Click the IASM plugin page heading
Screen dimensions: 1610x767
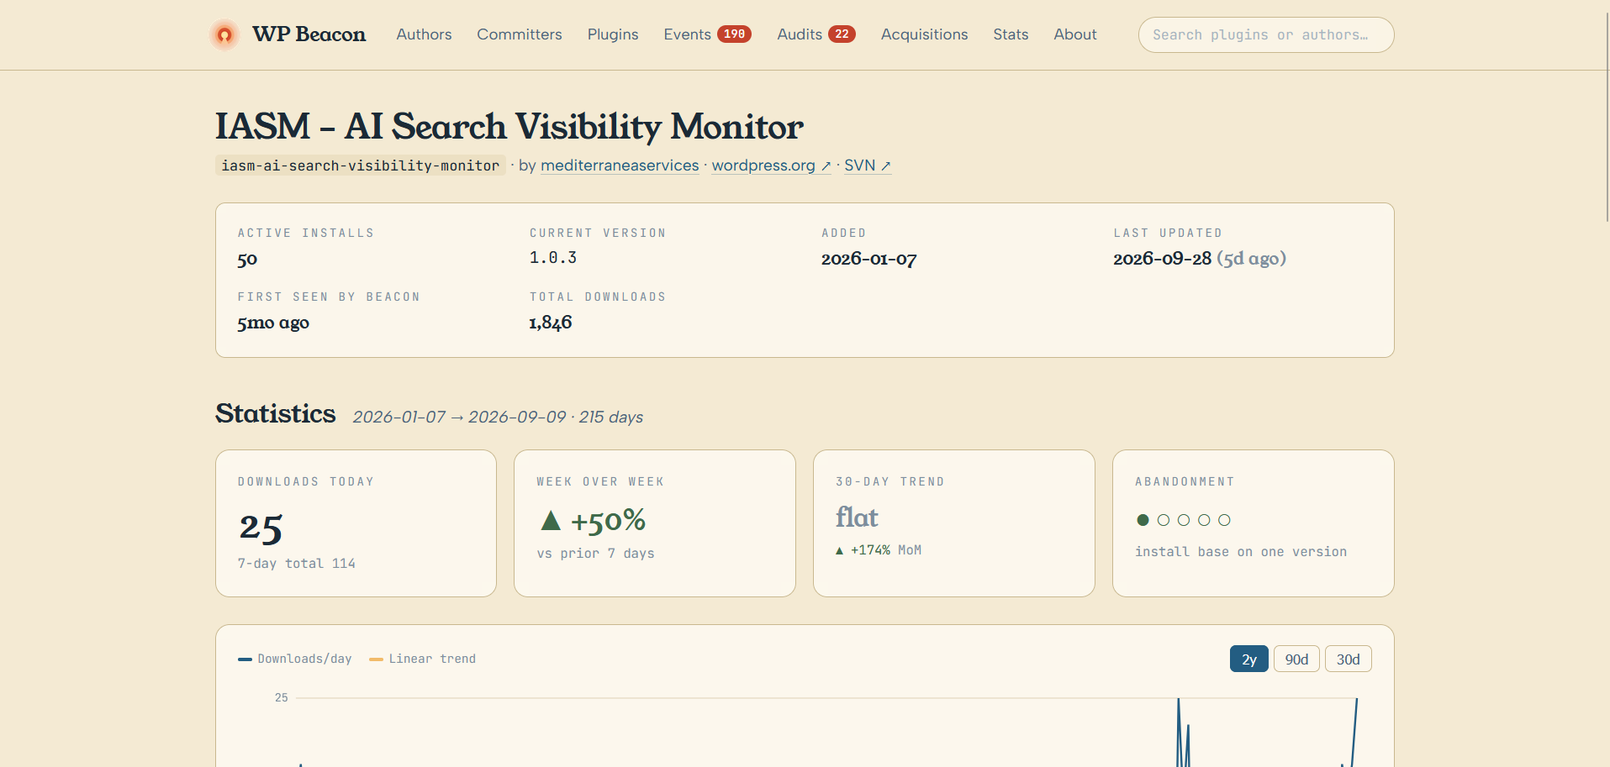click(509, 126)
